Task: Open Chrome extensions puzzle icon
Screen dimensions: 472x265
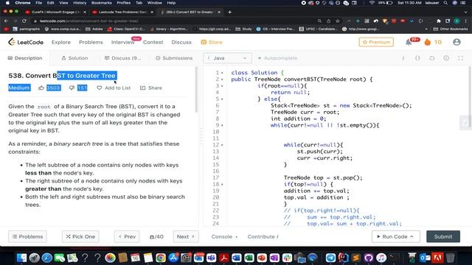Action: 439,21
